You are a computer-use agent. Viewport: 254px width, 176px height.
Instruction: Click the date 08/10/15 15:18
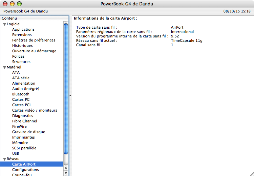[237, 11]
